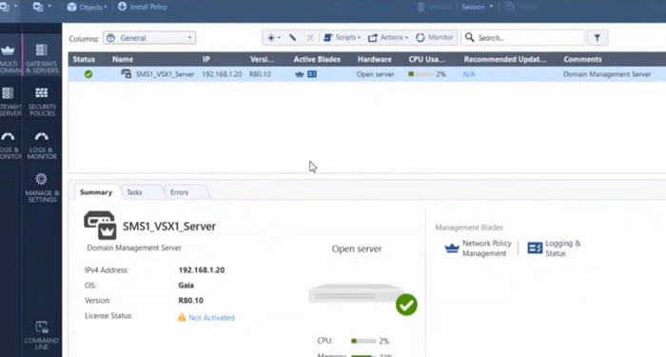This screenshot has width=666, height=357.
Task: Sort by the Recommended Updates column
Action: coord(505,59)
